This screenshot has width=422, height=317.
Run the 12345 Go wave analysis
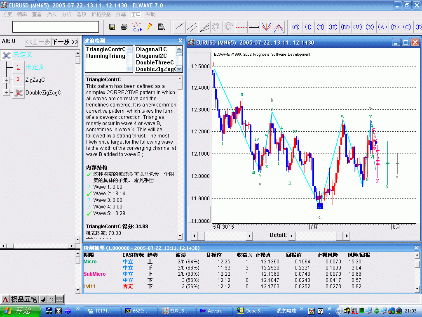click(137, 27)
